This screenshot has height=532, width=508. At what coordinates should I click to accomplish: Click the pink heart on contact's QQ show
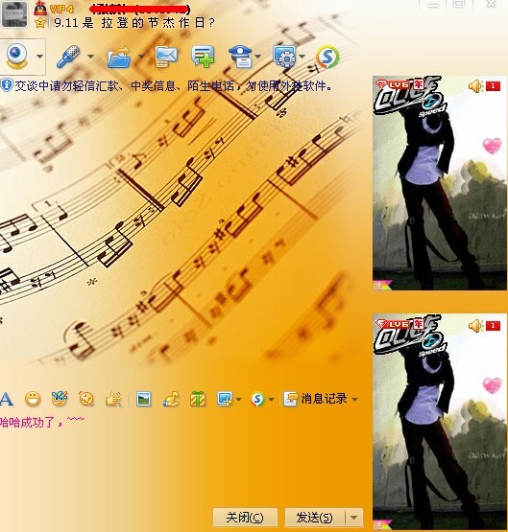pos(492,146)
